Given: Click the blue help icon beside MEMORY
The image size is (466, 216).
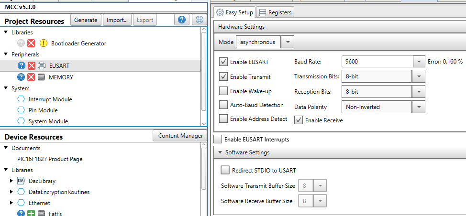Looking at the screenshot, I should [21, 77].
